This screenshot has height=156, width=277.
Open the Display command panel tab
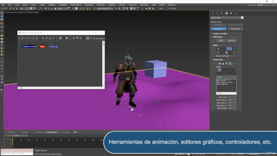[x=231, y=13]
